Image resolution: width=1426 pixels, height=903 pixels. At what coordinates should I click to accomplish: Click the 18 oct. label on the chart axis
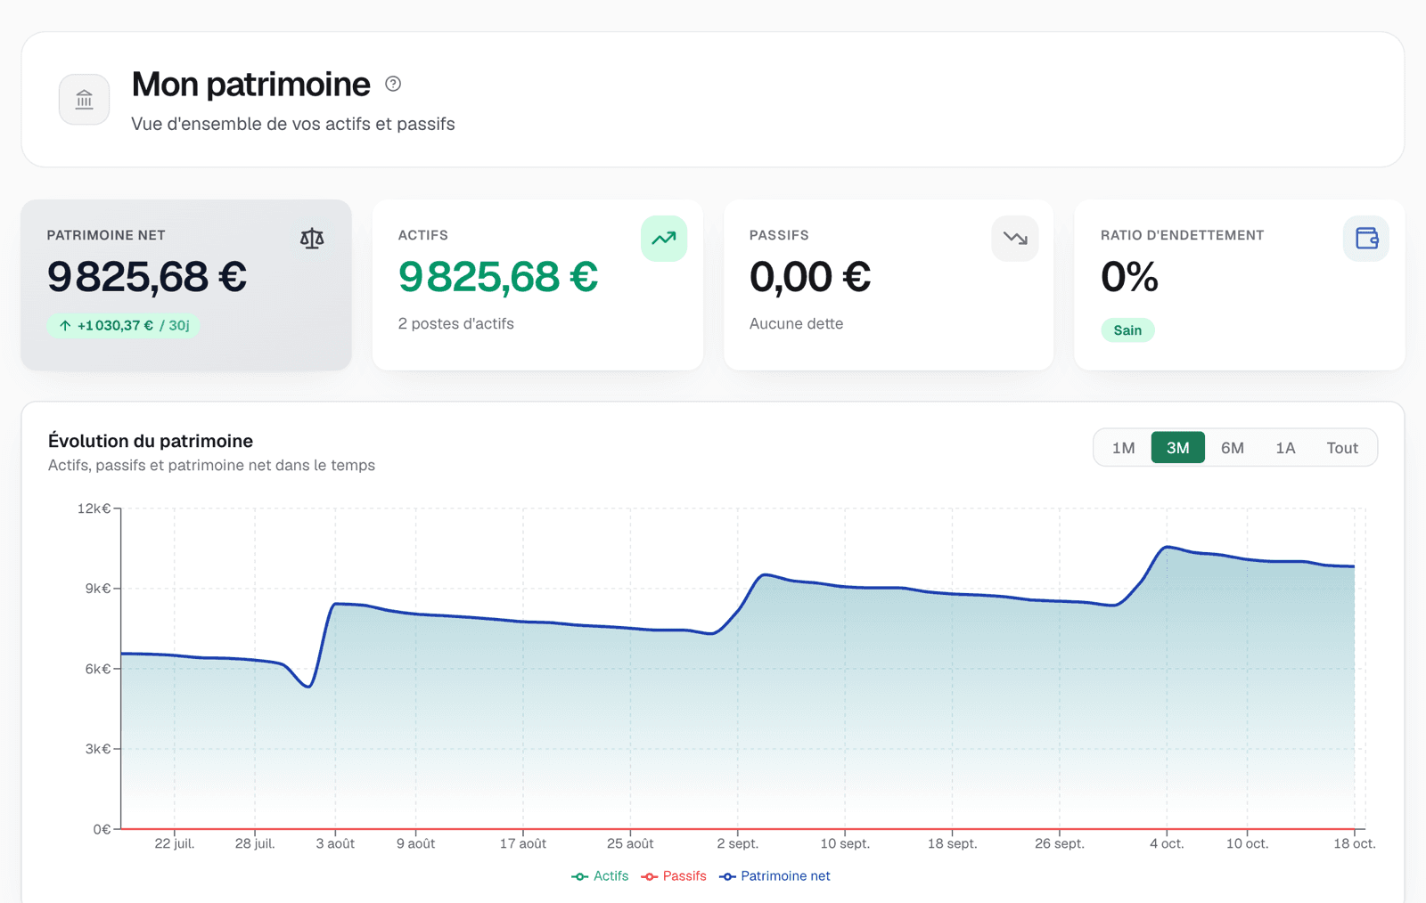coord(1355,843)
